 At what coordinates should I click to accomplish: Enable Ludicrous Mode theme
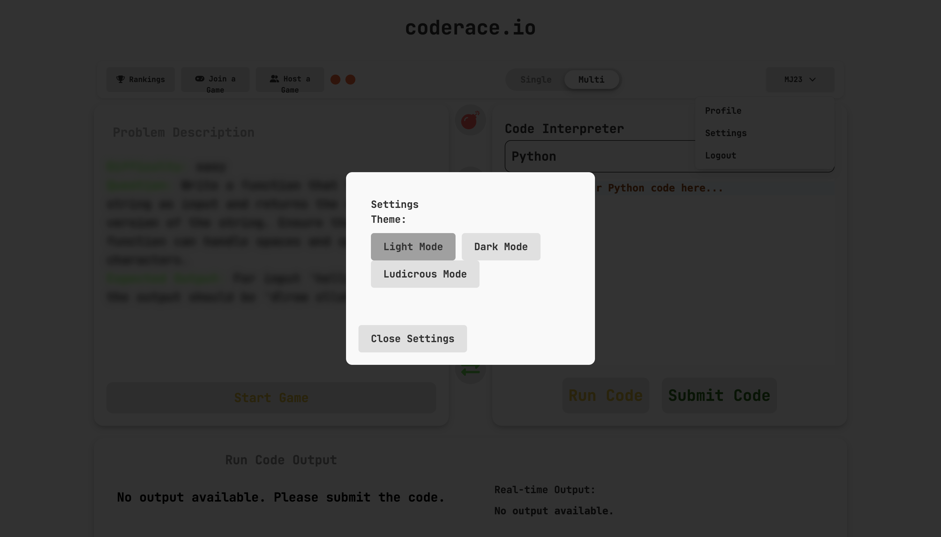click(425, 274)
